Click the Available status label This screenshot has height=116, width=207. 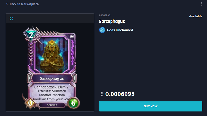click(196, 16)
